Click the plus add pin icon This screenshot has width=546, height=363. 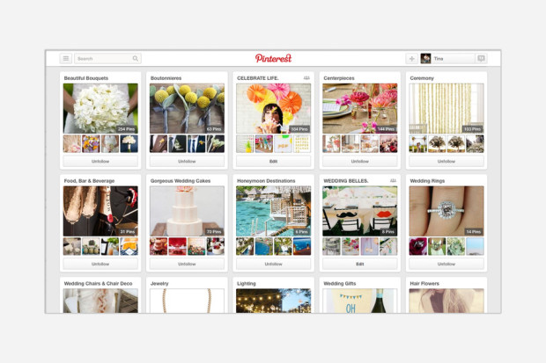click(411, 59)
